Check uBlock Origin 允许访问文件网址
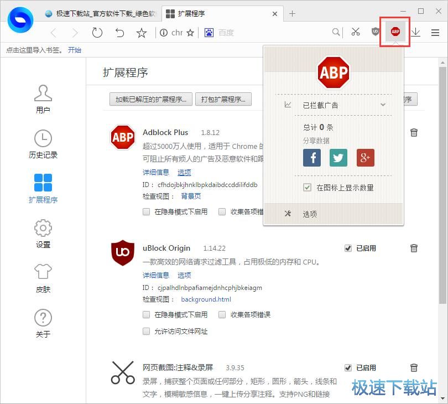 click(146, 332)
